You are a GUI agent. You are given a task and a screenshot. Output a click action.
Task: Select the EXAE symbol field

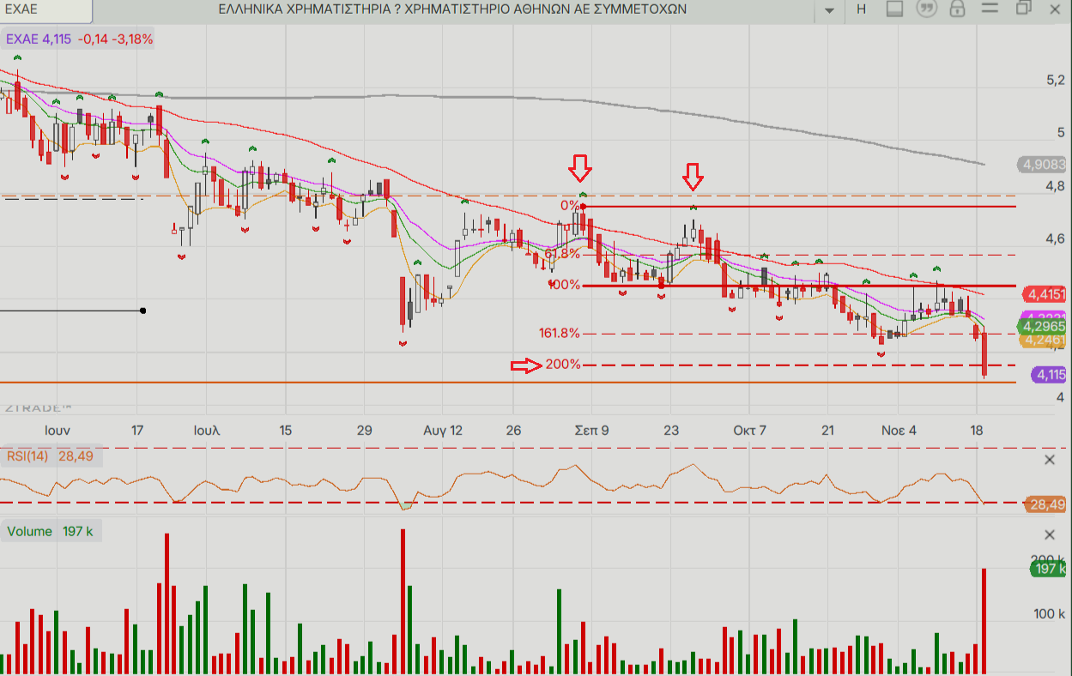(47, 9)
